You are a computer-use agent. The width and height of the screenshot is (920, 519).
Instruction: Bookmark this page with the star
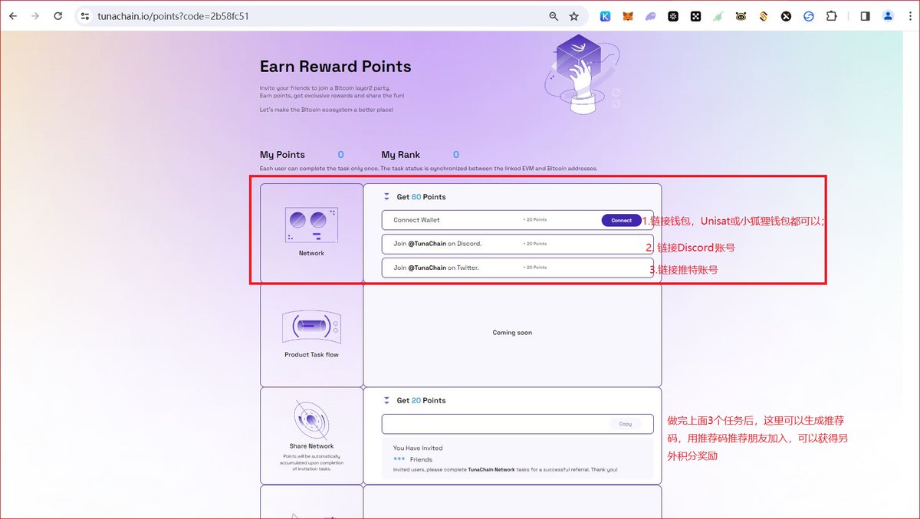coord(574,16)
